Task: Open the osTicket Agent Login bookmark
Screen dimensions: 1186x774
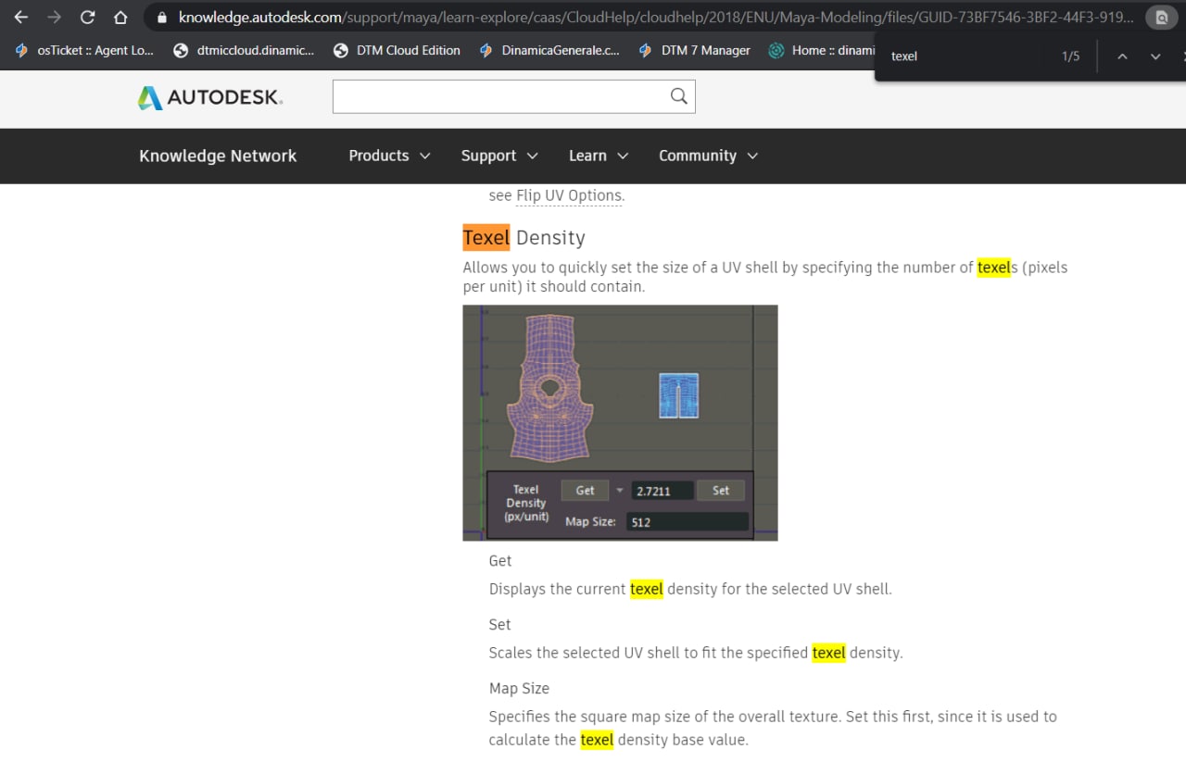Action: (x=85, y=51)
